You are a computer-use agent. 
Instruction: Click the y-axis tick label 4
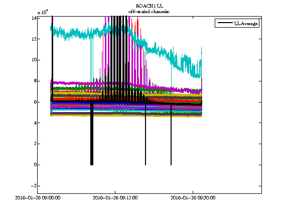(35, 123)
